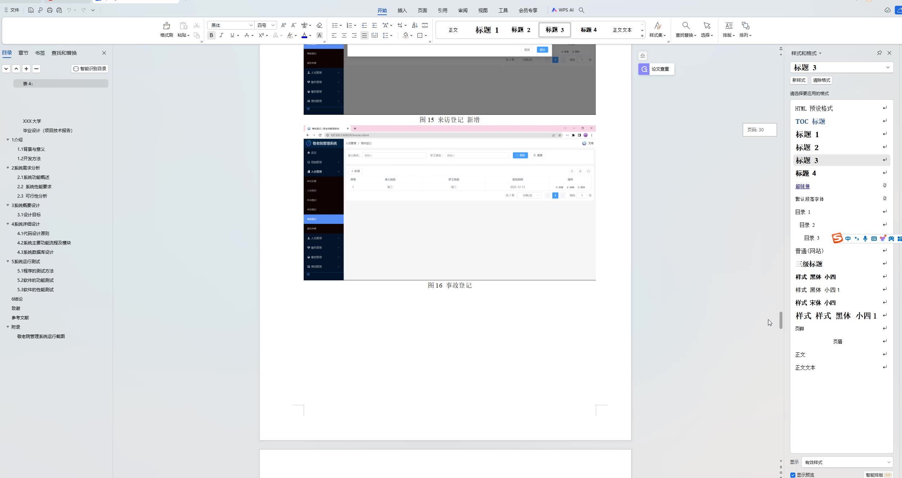Click the Increase Indent icon
Viewport: 902px width, 478px height.
click(x=374, y=25)
